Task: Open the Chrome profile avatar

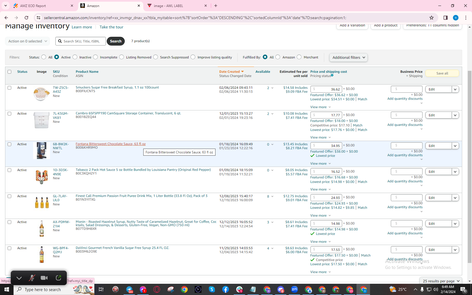Action: (x=456, y=18)
